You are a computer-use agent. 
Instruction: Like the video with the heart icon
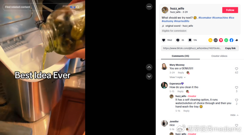coord(164,40)
